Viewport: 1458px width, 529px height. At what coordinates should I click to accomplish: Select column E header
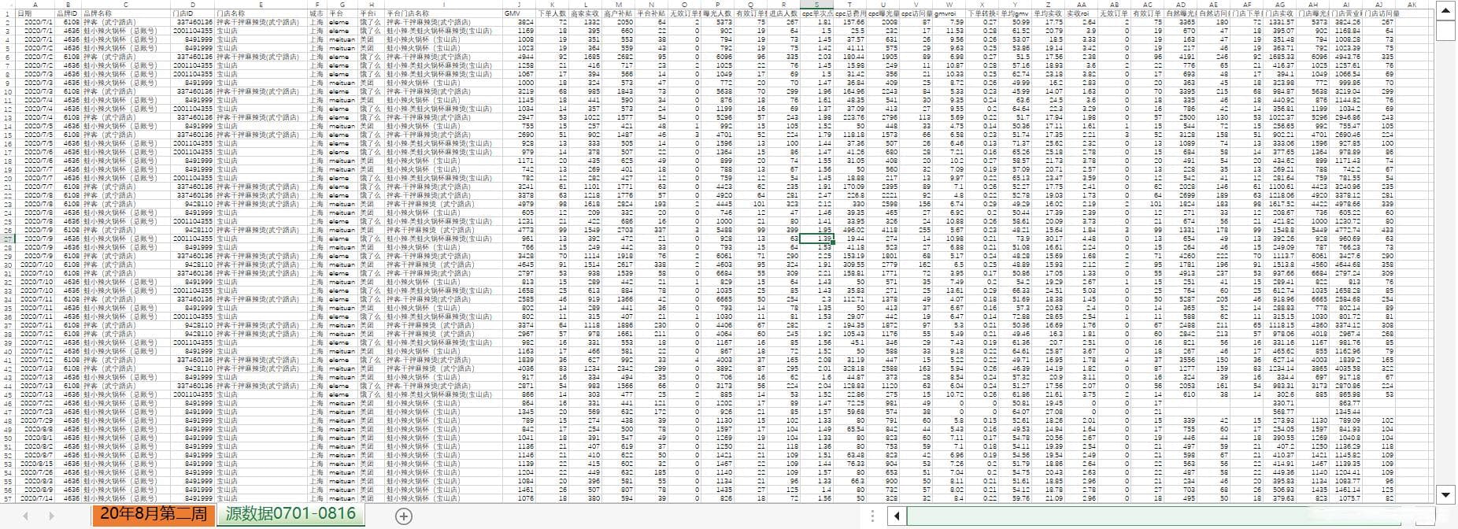pyautogui.click(x=261, y=5)
